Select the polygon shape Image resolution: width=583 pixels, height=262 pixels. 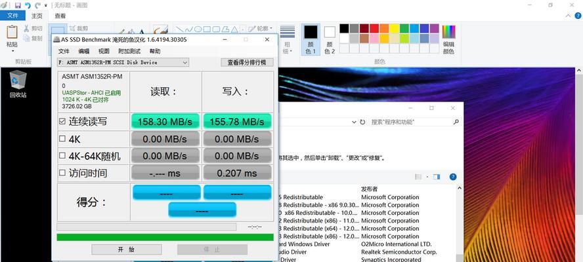tap(225, 29)
